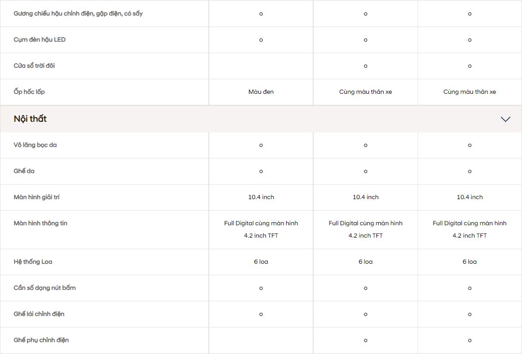Click first-column circle in Gương chiếu hậu row
This screenshot has height=354, width=522.
tap(261, 14)
